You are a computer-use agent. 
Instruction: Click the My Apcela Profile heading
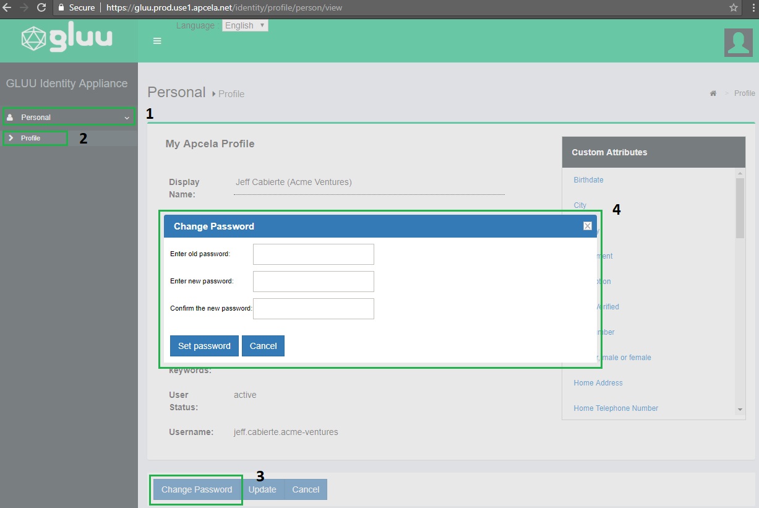point(210,144)
